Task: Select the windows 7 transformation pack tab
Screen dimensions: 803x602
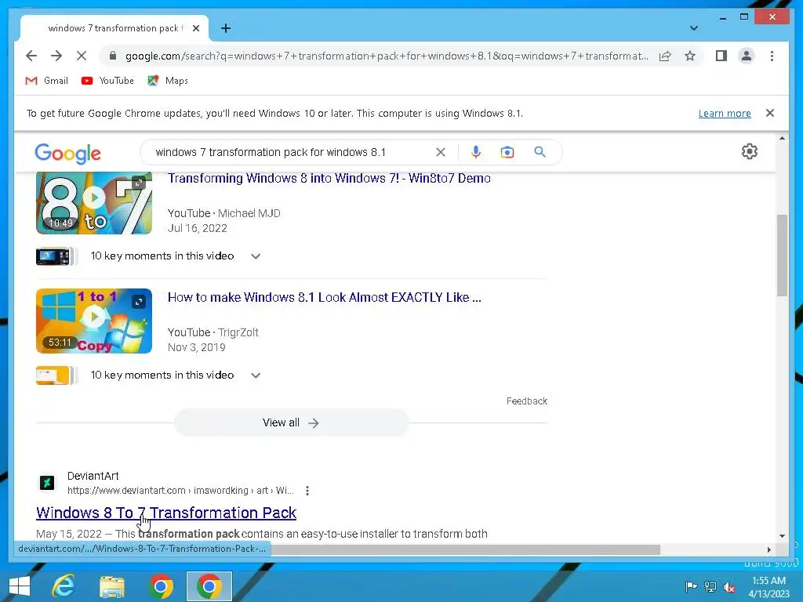Action: coord(114,28)
